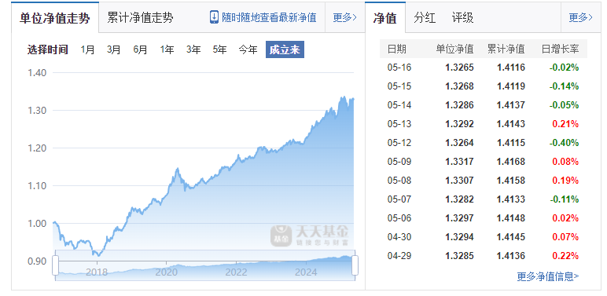Click the 2020 marker on mini timeline
Screen dimensions: 607x296
[167, 272]
